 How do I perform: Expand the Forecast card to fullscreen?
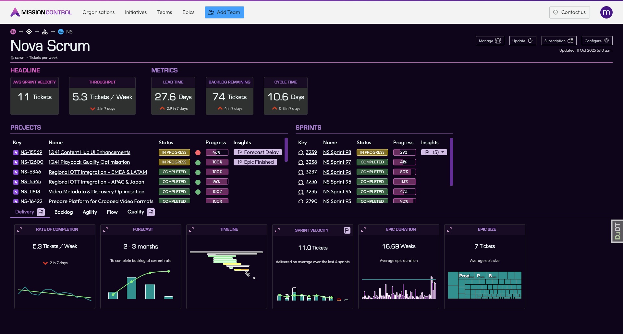105,229
